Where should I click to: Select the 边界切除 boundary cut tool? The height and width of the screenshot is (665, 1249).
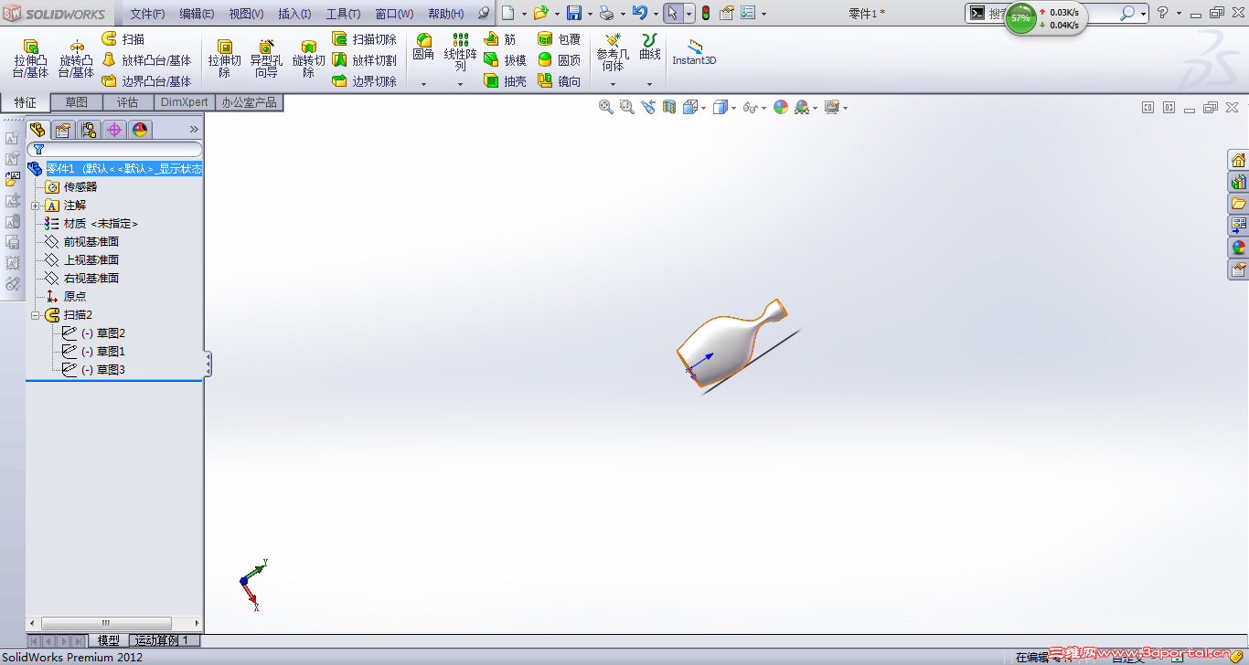tap(364, 81)
